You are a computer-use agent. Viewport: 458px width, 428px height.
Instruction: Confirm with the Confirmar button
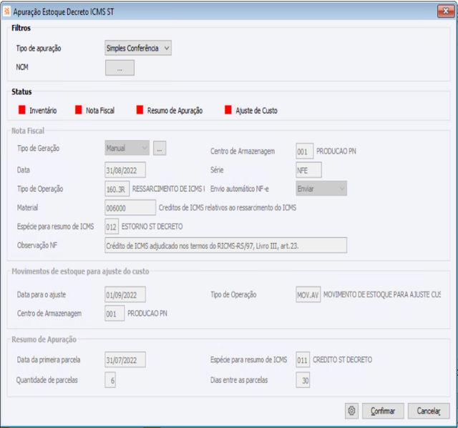(x=383, y=411)
